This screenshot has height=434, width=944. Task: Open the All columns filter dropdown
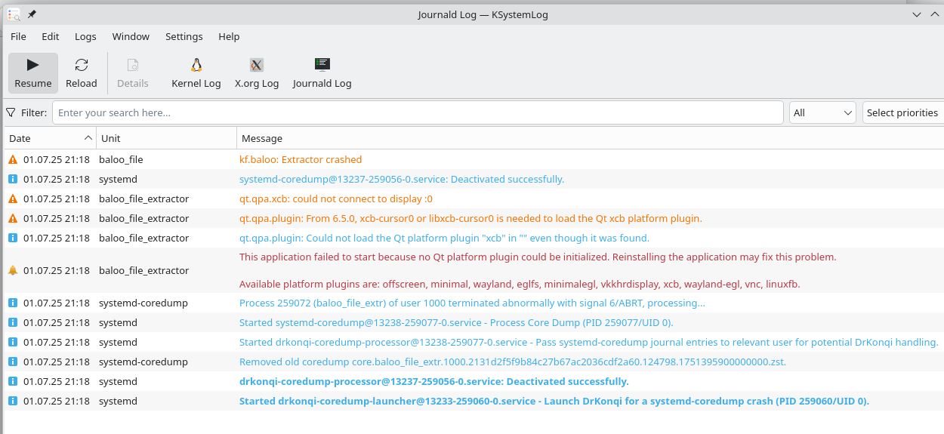822,112
